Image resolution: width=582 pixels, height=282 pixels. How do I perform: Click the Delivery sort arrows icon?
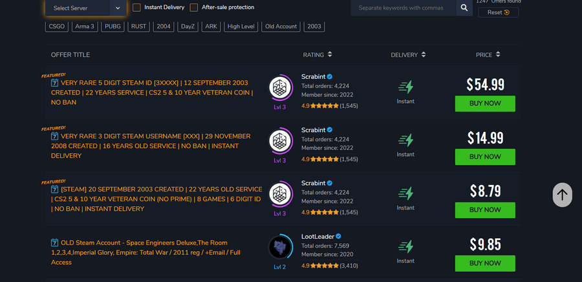(423, 54)
